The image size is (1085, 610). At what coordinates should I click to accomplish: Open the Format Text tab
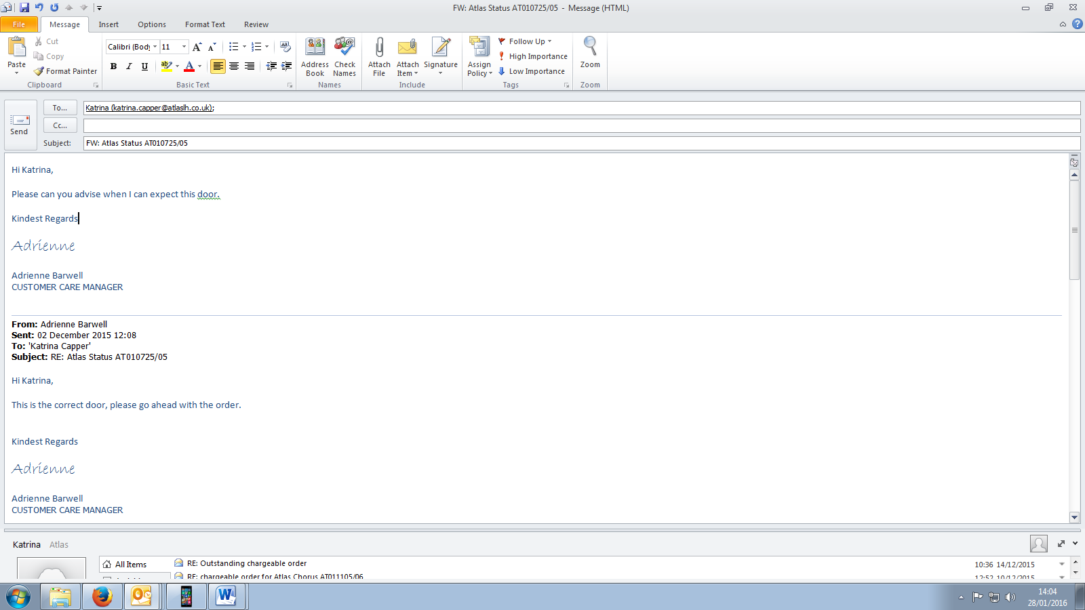click(205, 24)
